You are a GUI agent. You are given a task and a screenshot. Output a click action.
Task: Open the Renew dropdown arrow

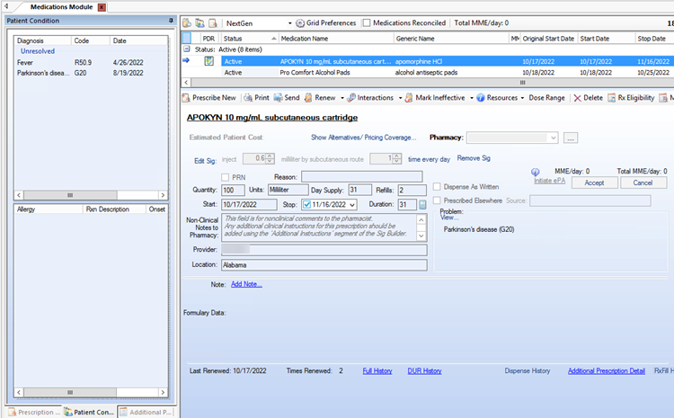pos(342,98)
